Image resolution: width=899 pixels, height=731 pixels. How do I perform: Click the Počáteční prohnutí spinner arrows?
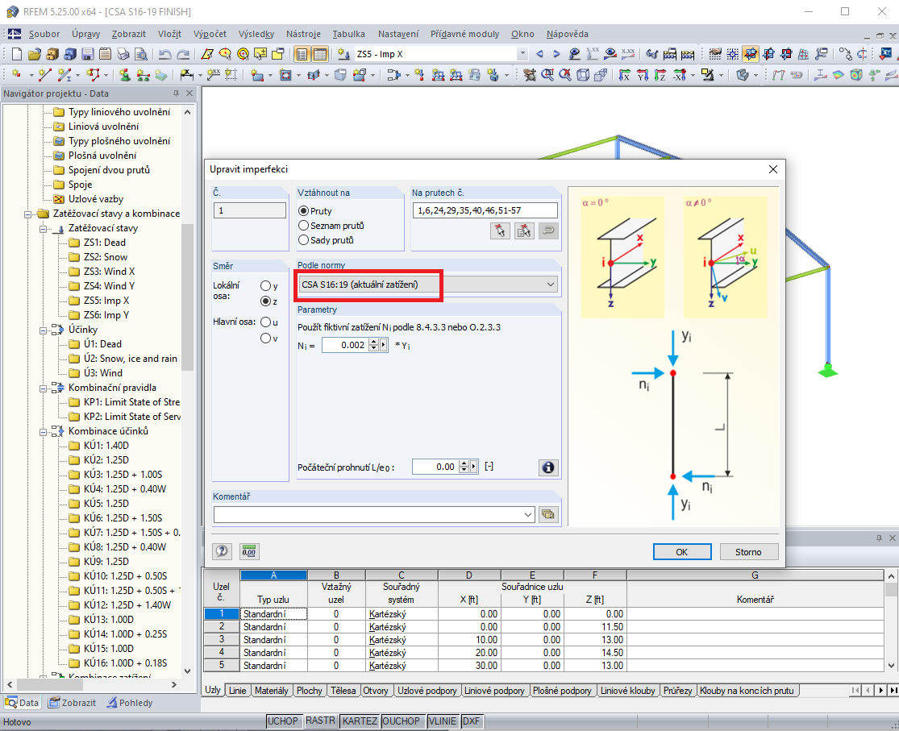tap(464, 467)
